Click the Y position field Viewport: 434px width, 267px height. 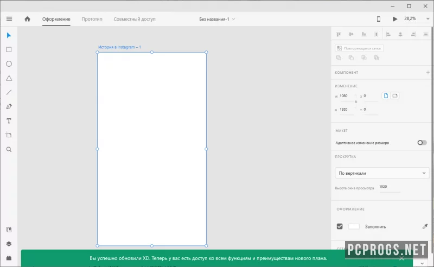tap(371, 110)
